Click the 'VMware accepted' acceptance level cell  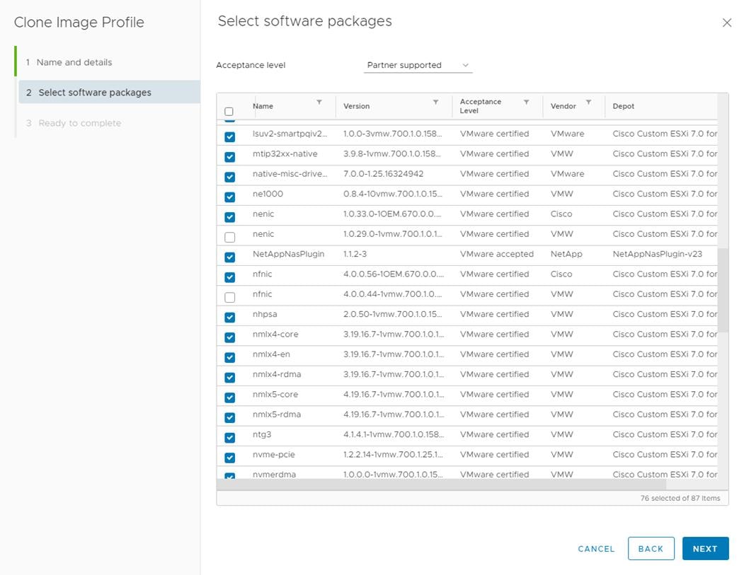[496, 254]
